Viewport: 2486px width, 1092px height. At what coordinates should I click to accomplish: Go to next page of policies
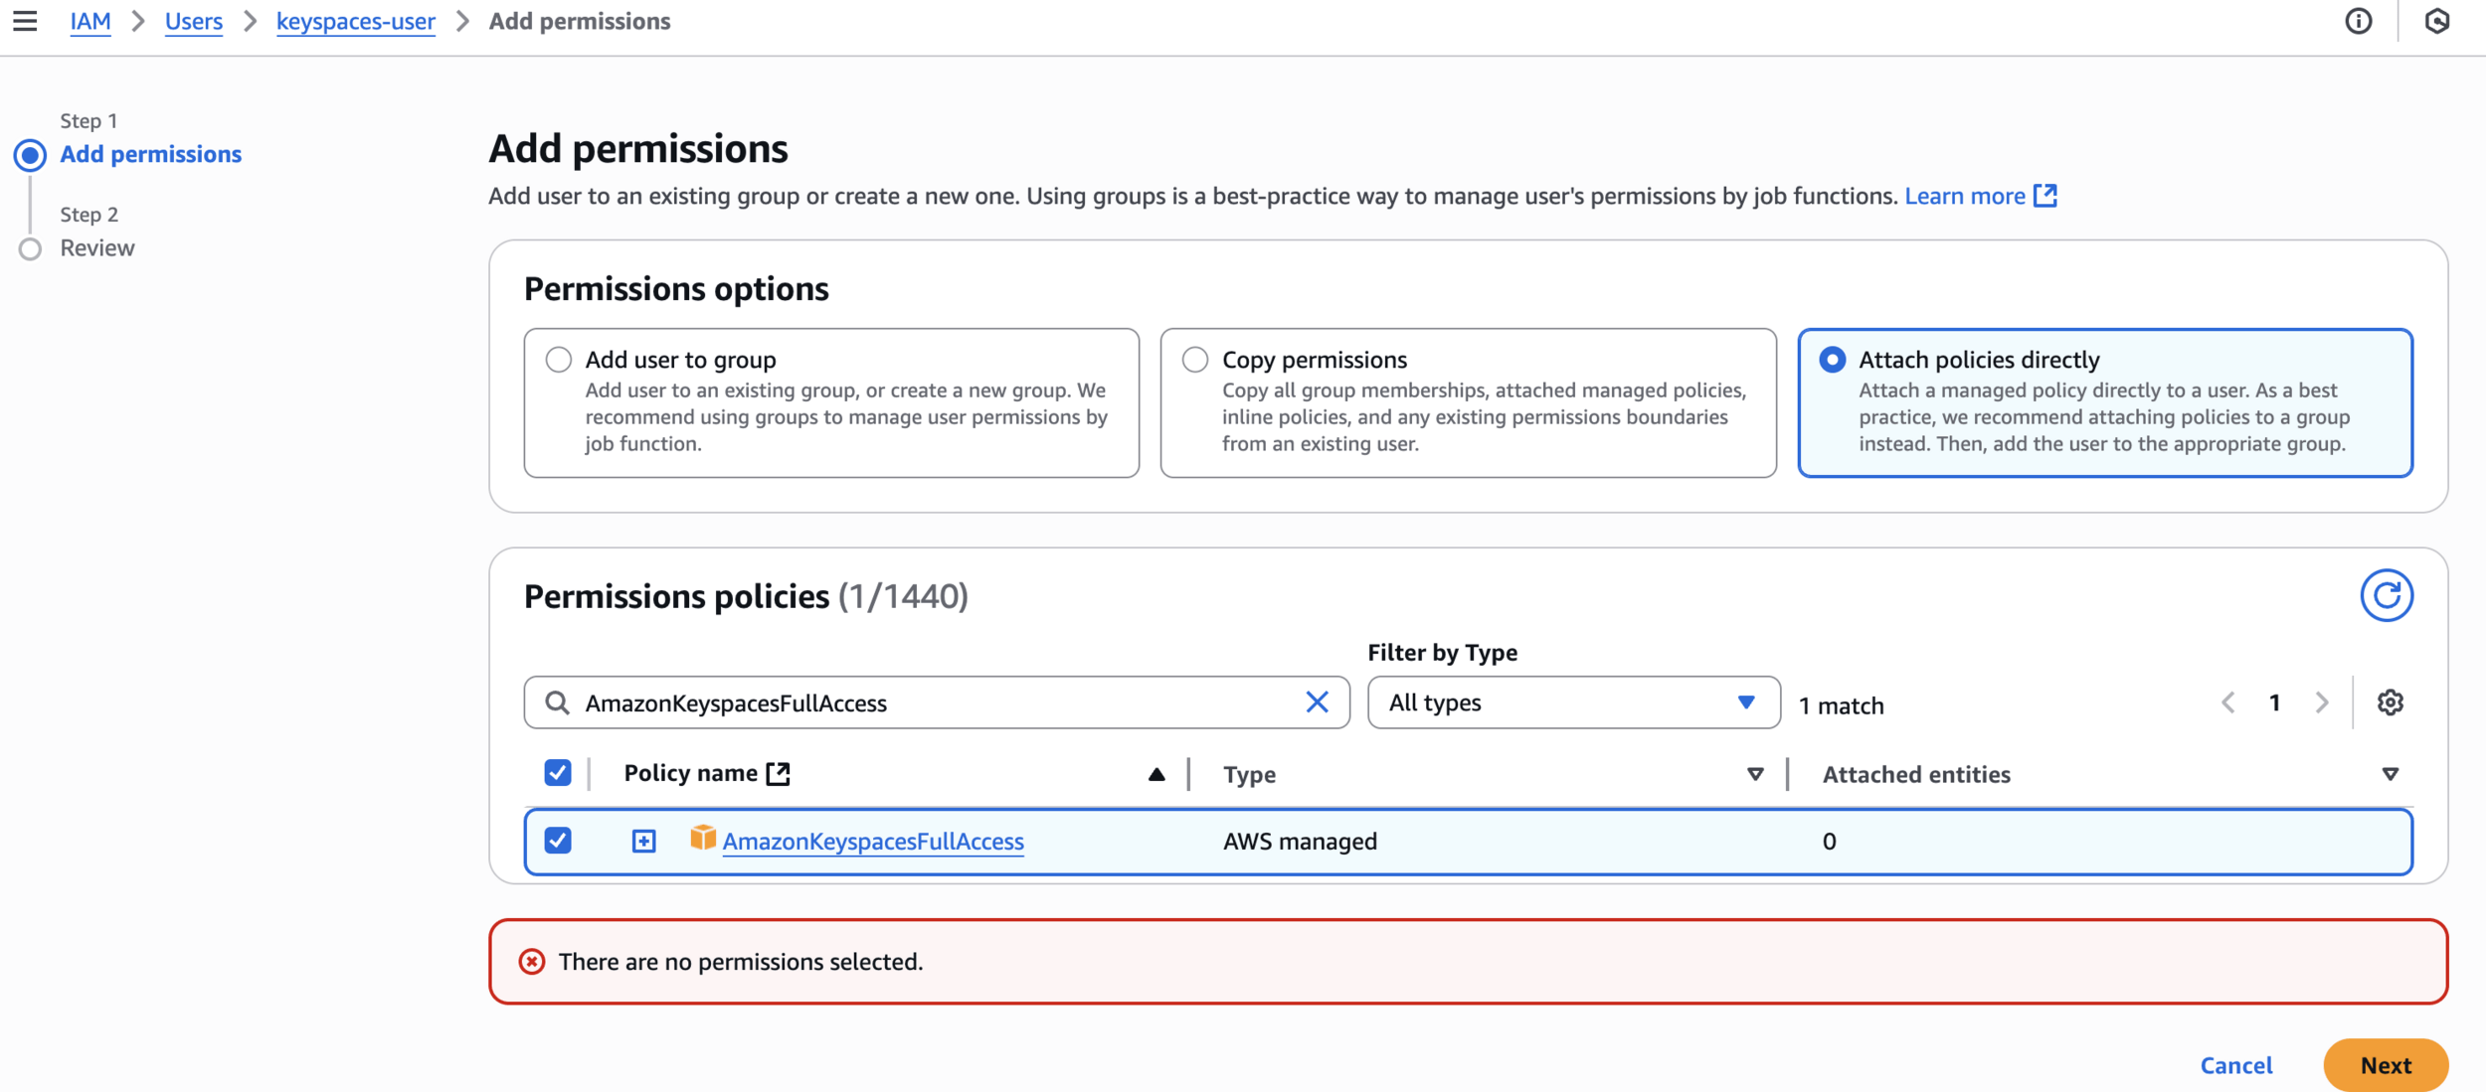pos(2322,702)
